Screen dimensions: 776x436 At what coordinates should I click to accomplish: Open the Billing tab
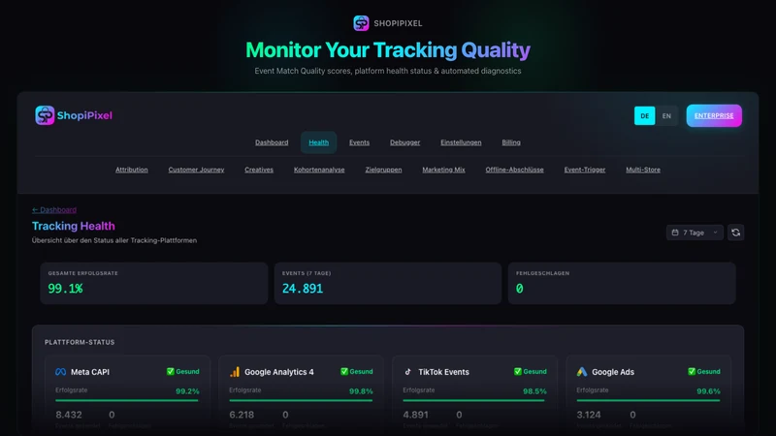pyautogui.click(x=511, y=142)
